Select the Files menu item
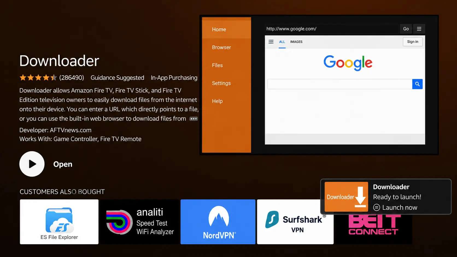 [217, 65]
